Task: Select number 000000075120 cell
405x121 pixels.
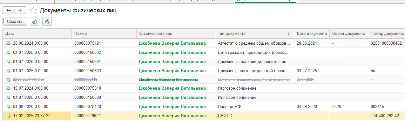Action: point(88,107)
